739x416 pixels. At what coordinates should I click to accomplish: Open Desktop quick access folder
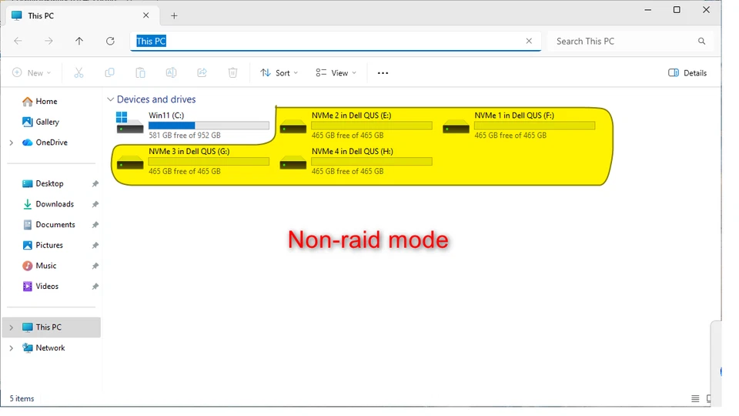49,183
